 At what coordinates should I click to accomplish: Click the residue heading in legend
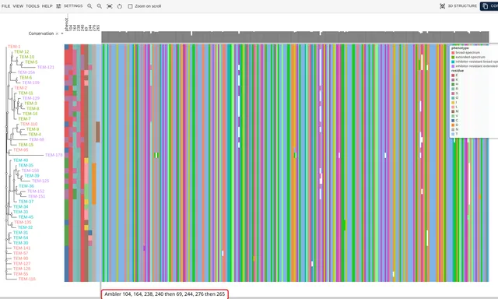click(458, 71)
